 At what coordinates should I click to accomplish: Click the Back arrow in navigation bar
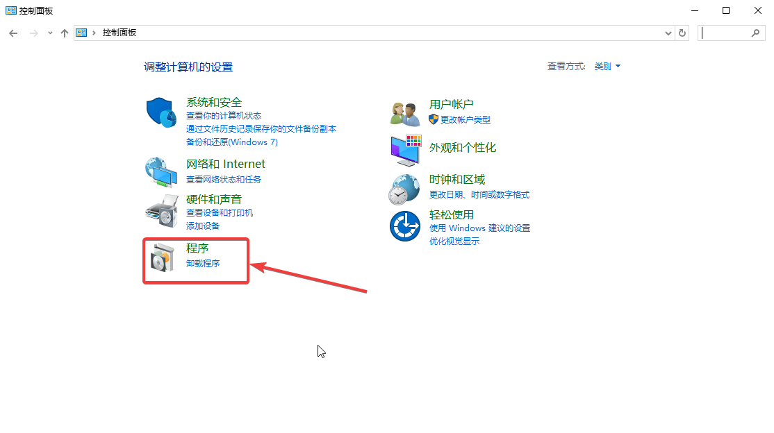[x=13, y=33]
